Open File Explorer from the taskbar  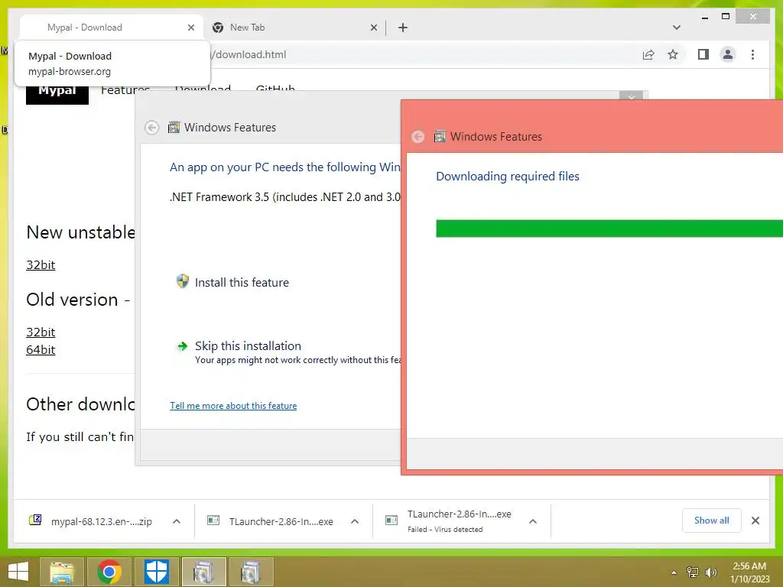(62, 572)
